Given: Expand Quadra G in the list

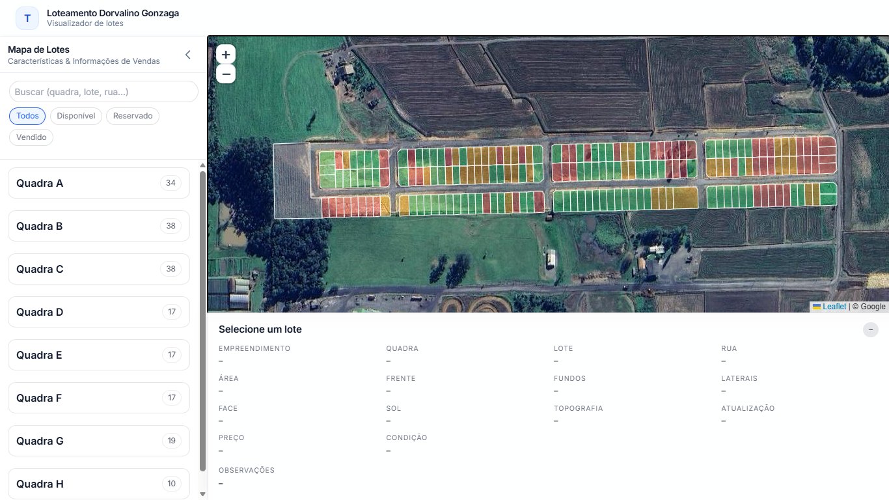Looking at the screenshot, I should point(99,441).
